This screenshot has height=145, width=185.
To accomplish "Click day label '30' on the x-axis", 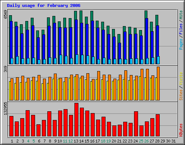I will 168,141.
